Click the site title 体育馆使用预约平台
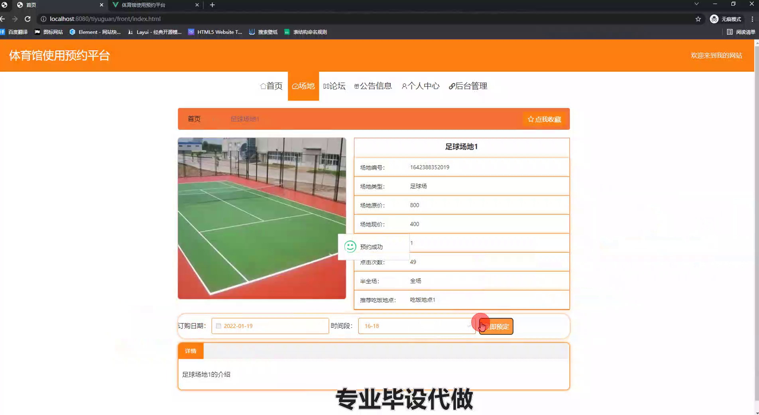Screen dimensions: 759x415 (x=59, y=55)
